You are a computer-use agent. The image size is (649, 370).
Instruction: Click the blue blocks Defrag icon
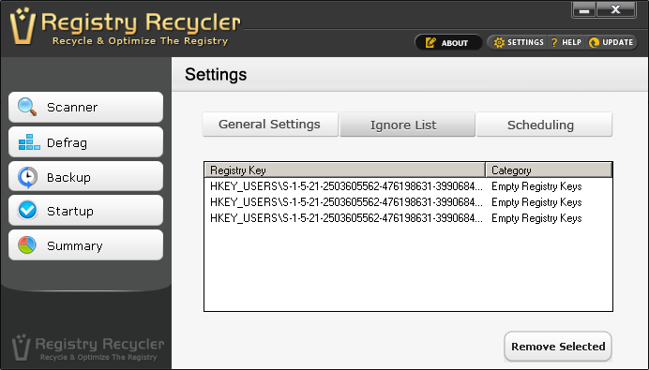[x=29, y=142]
